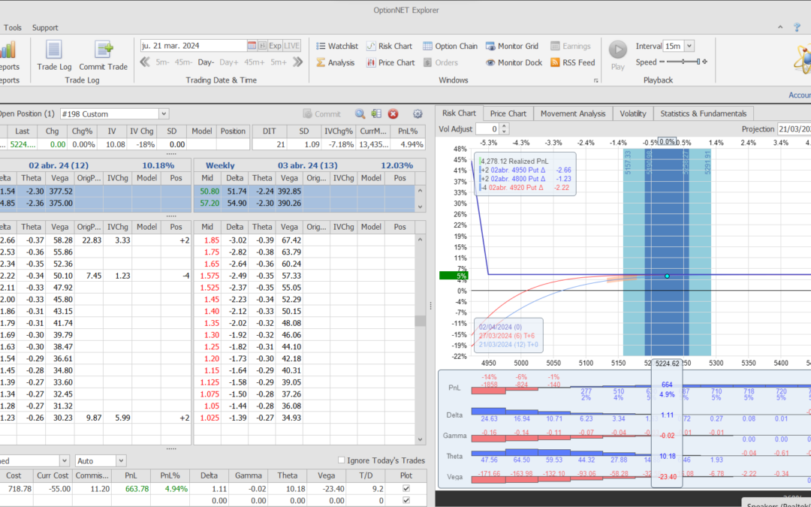
Task: Click the Commit Trade icon
Action: (104, 50)
